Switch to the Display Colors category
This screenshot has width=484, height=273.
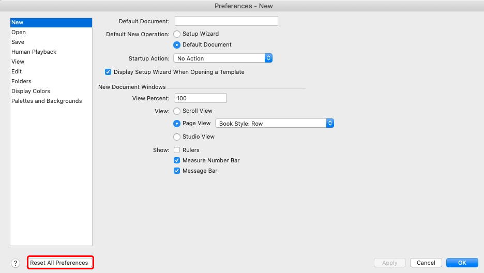(x=31, y=91)
